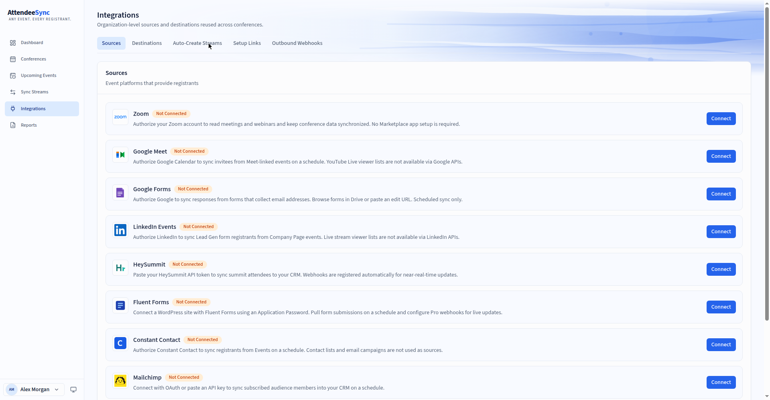Screen dimensions: 770x400
Task: Click the monitor display icon in sidebar footer
Action: pyautogui.click(x=73, y=390)
